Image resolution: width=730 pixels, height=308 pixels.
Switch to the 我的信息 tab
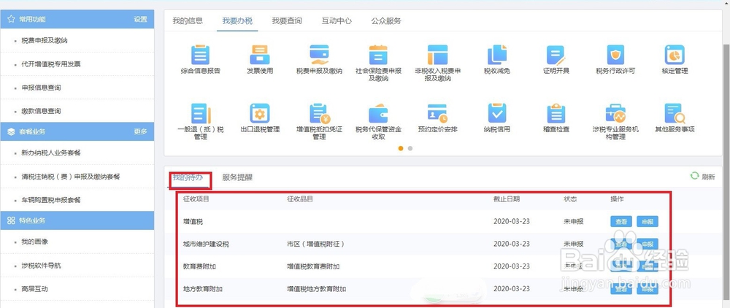[x=188, y=21]
